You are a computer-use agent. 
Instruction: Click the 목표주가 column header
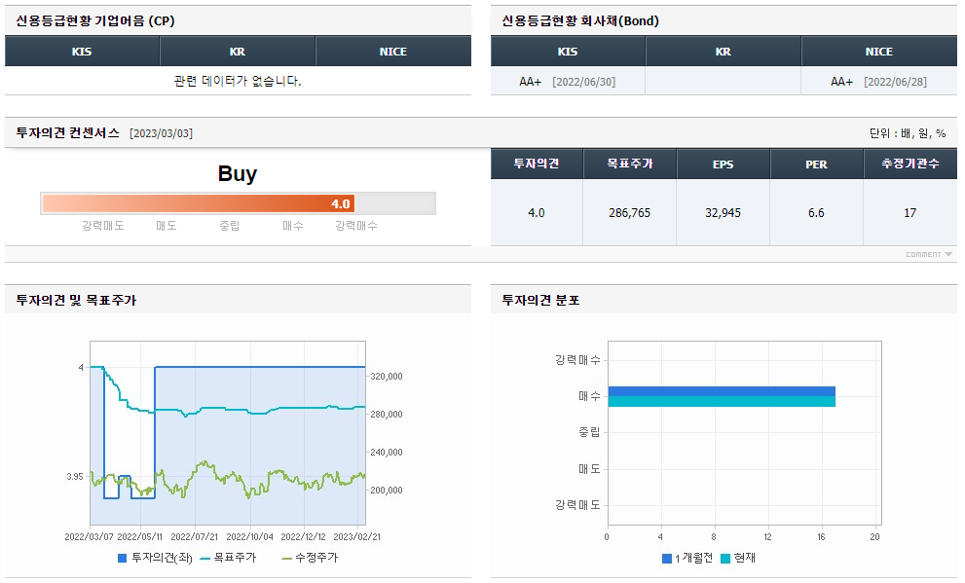tap(630, 164)
